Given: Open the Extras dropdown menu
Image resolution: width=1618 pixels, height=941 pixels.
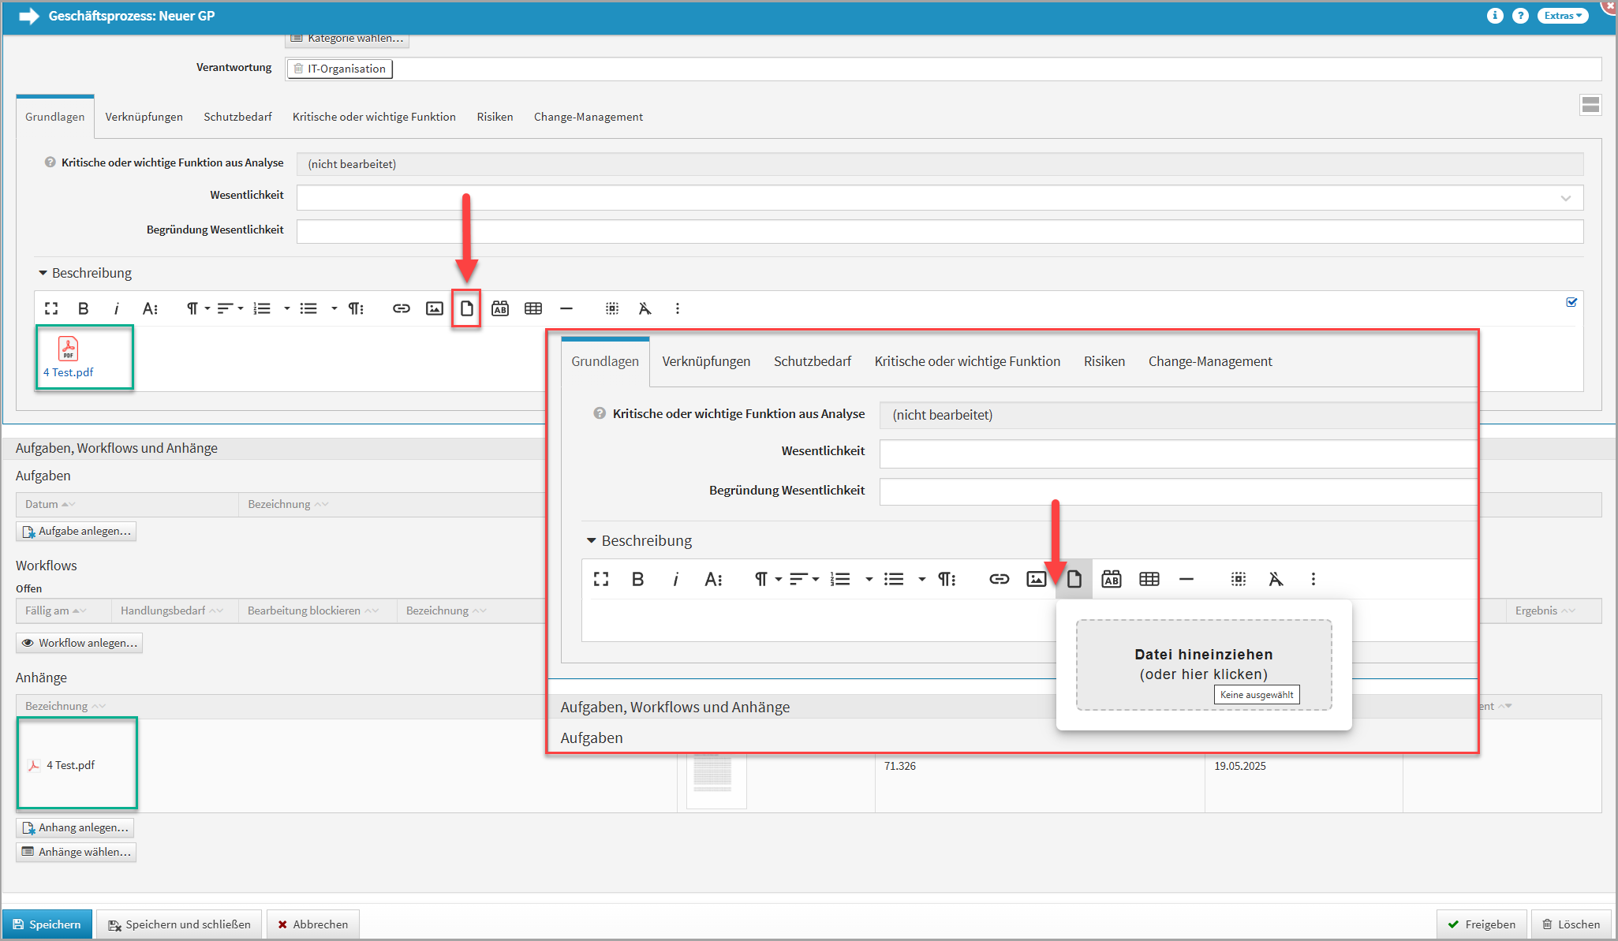Looking at the screenshot, I should tap(1562, 16).
